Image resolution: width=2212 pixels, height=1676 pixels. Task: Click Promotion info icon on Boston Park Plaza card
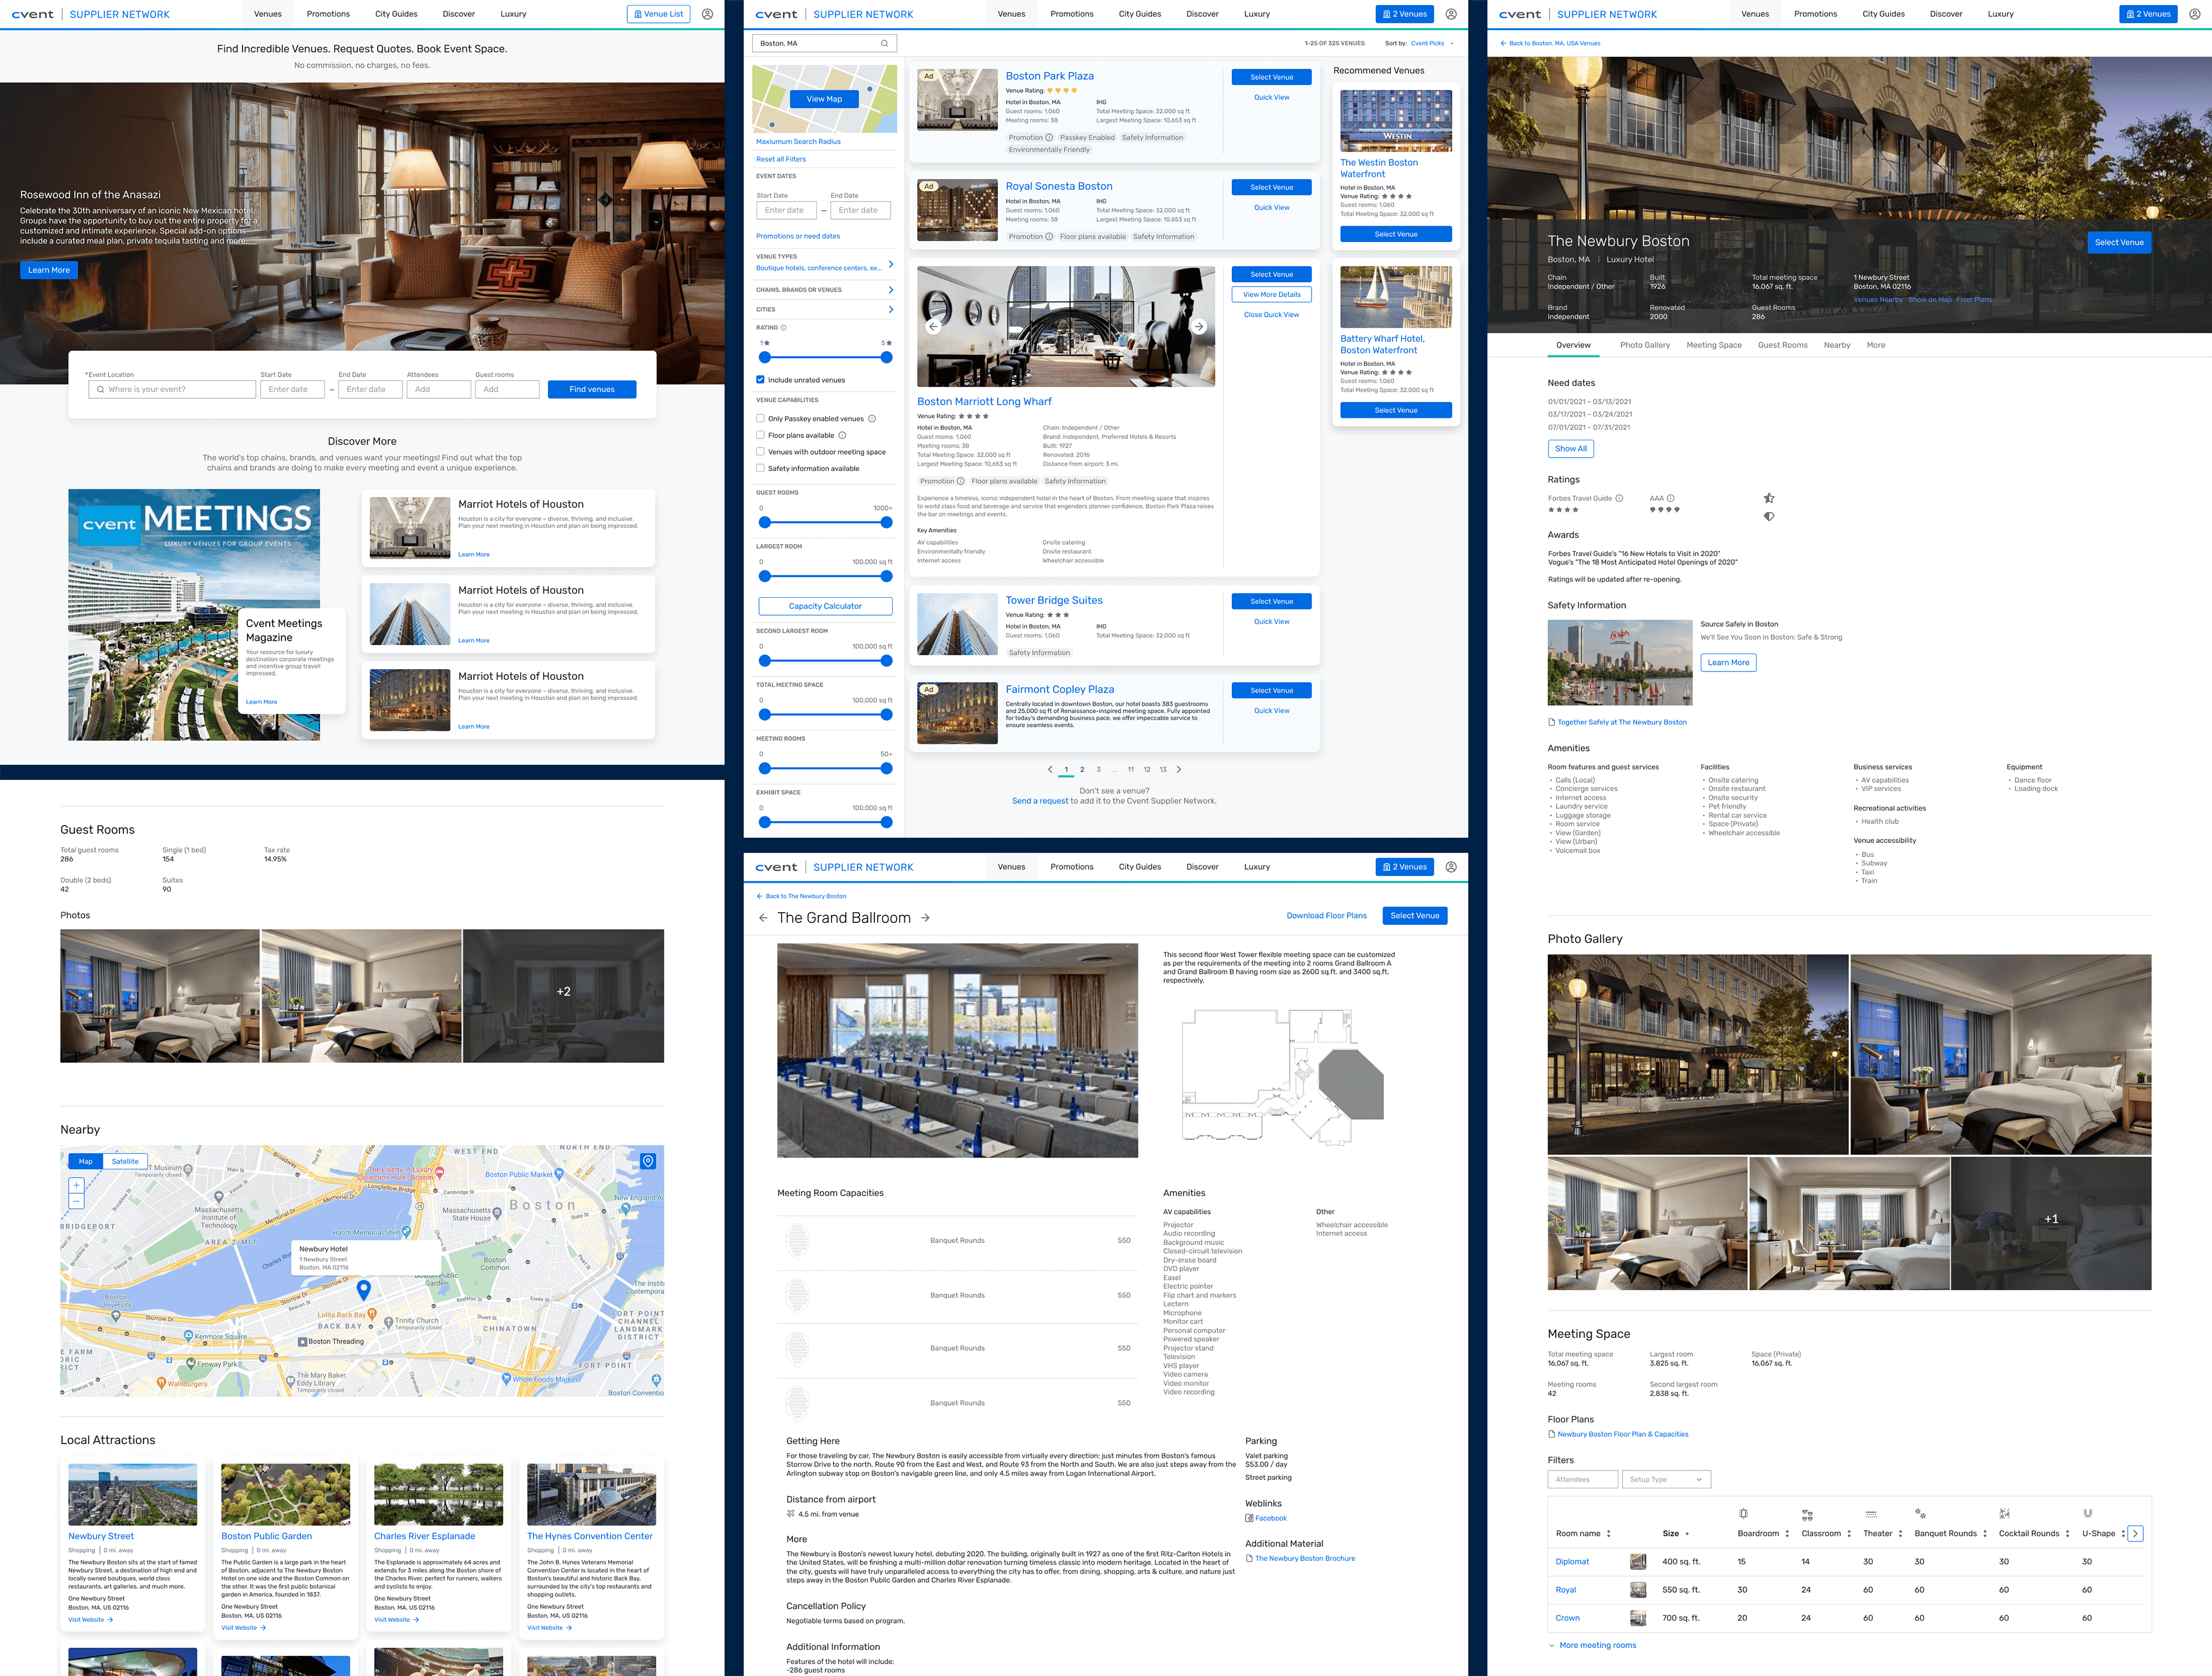[x=1049, y=138]
